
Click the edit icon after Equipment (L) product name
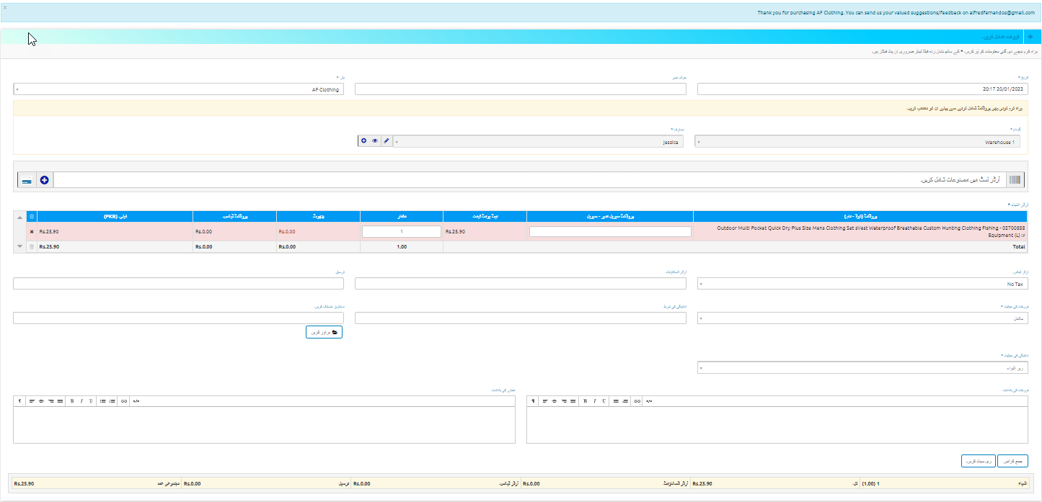point(1023,236)
